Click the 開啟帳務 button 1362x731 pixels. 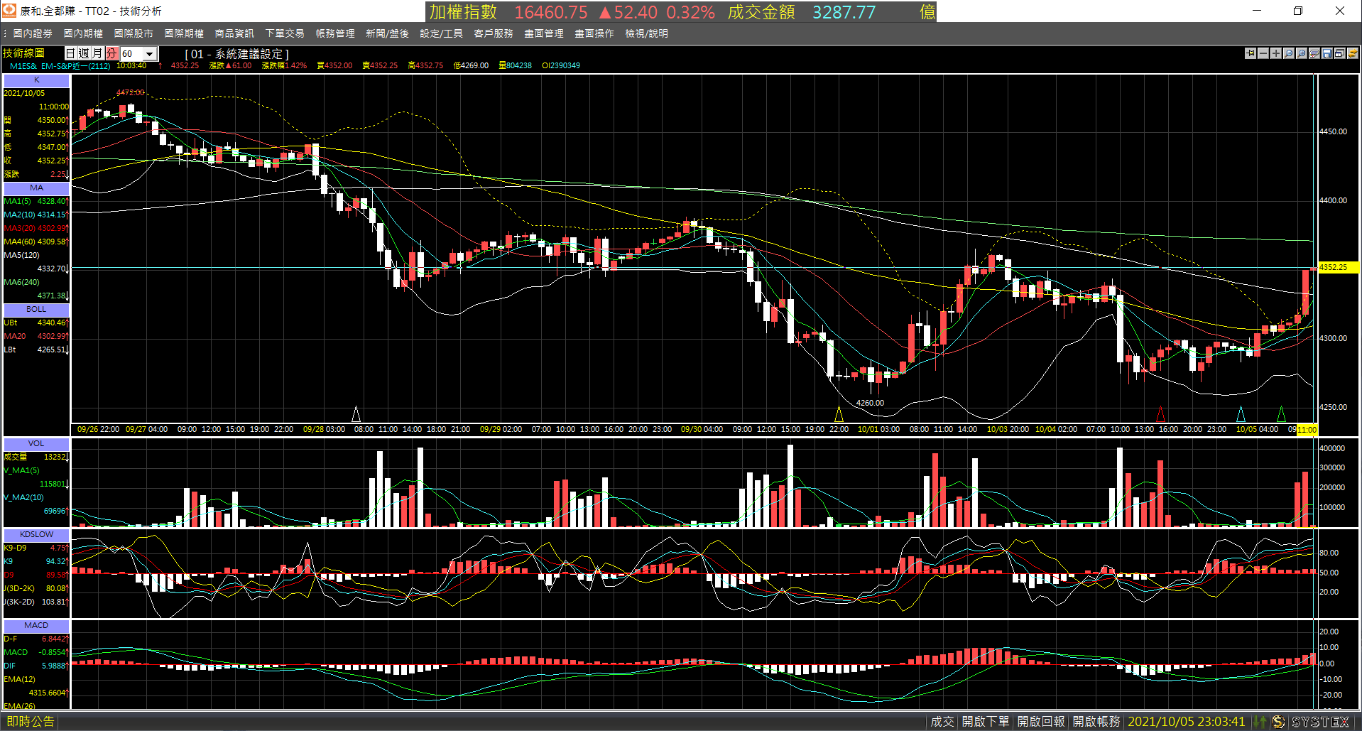point(1096,722)
